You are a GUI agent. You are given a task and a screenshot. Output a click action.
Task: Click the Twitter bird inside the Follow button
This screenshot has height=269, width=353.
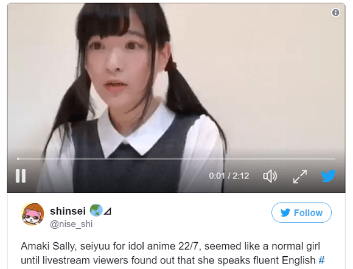(x=285, y=212)
